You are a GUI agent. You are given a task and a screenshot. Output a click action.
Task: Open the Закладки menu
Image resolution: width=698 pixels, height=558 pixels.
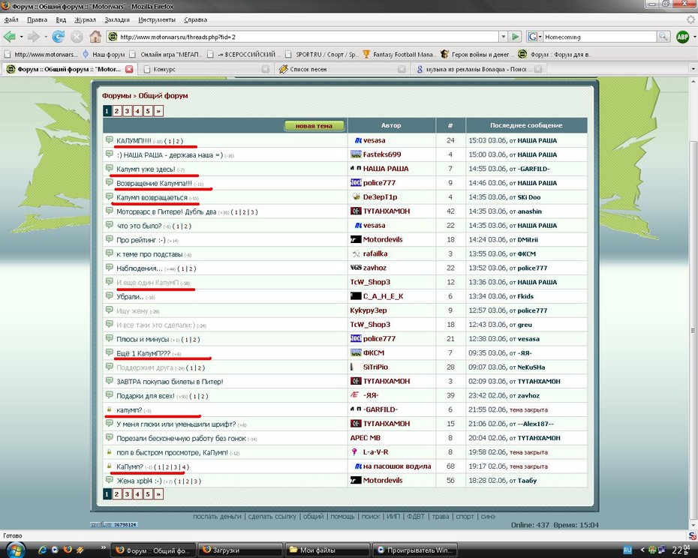point(117,19)
